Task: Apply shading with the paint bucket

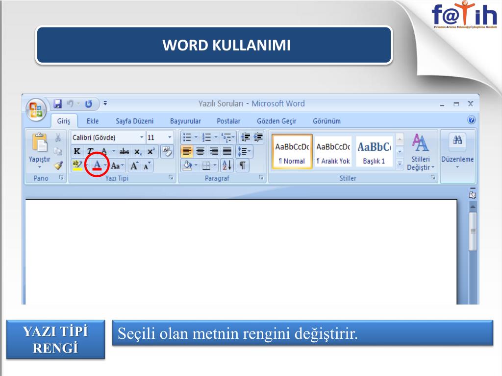Action: (188, 165)
